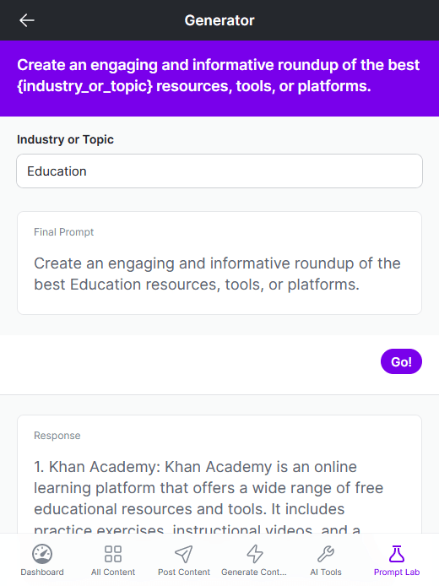Select the Prompt Lab tab label

point(397,572)
